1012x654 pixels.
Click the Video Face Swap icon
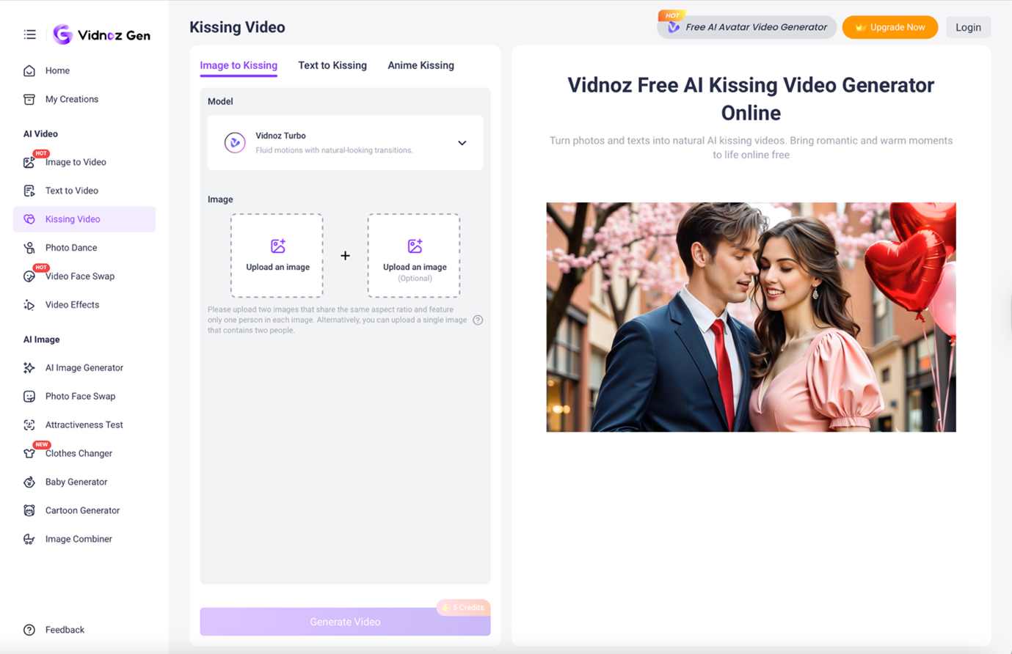coord(29,276)
